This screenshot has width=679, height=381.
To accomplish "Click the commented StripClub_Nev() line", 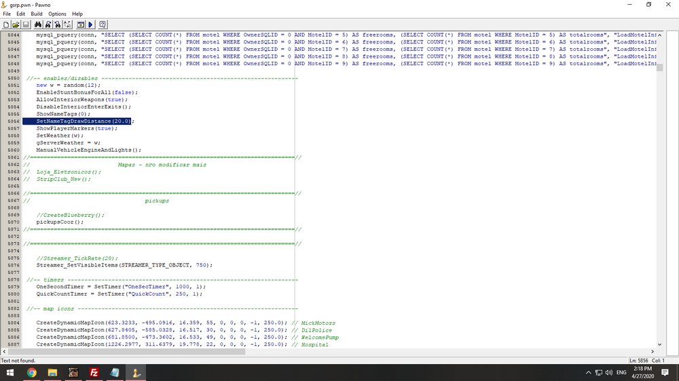I will 57,179.
